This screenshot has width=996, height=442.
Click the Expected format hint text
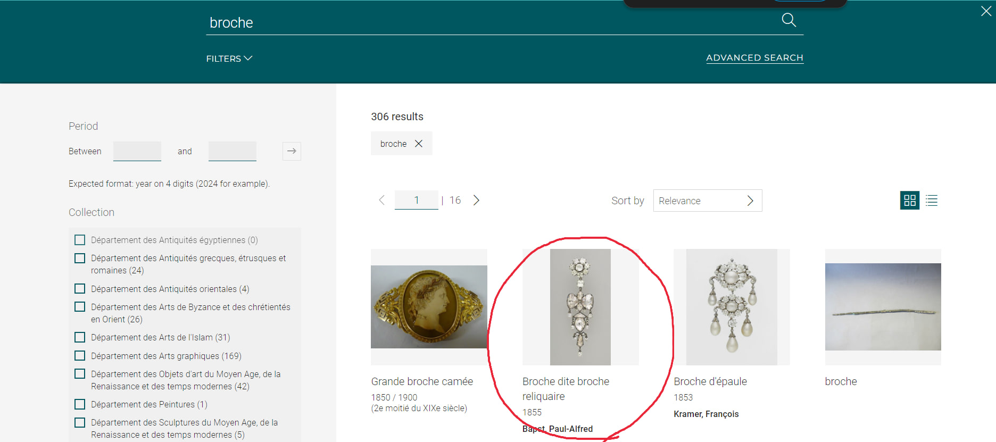(169, 184)
